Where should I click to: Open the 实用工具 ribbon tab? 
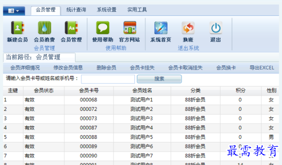(x=137, y=9)
